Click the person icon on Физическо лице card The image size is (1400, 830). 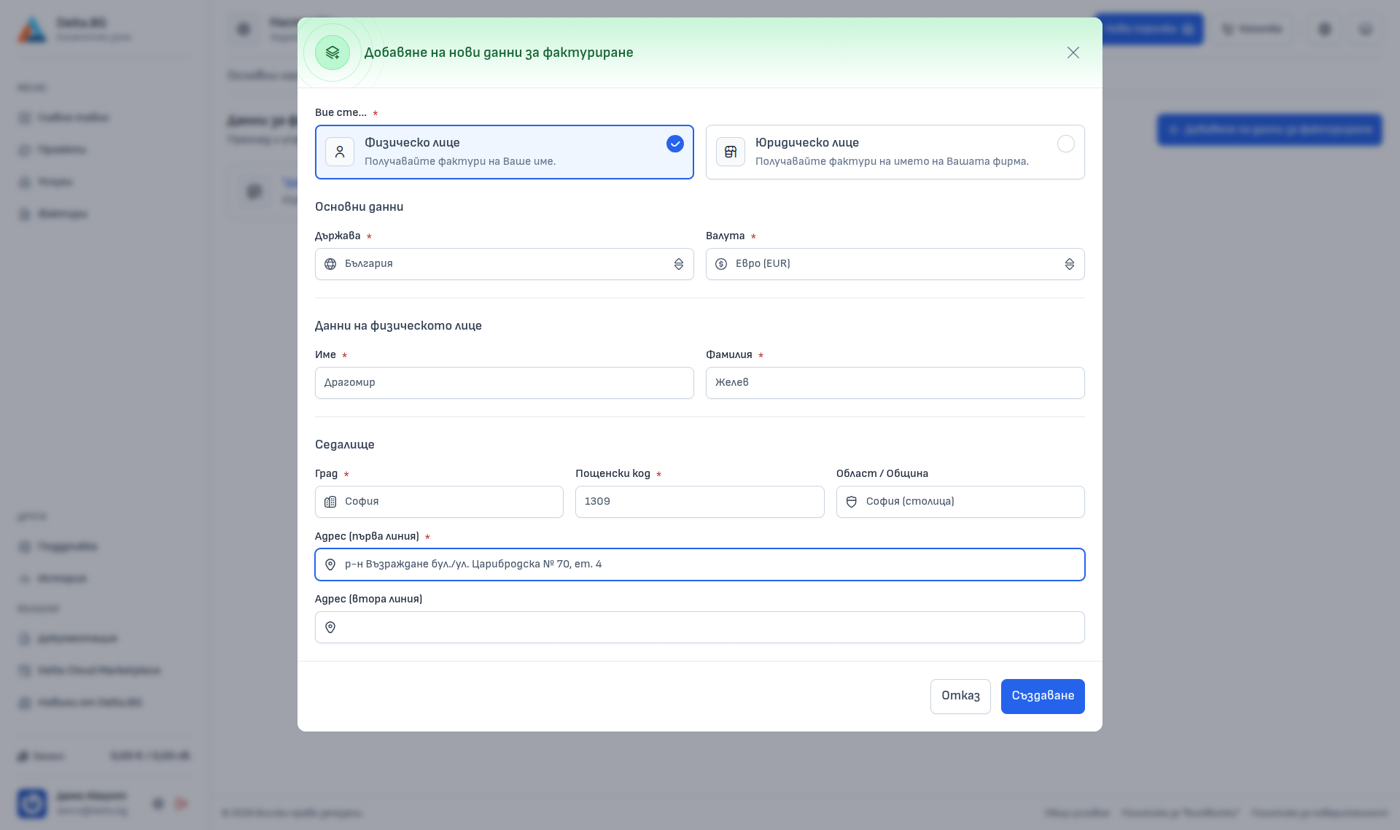point(340,152)
